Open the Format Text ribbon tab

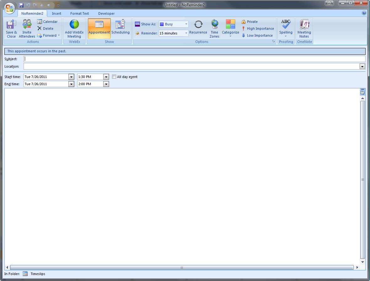coord(79,13)
